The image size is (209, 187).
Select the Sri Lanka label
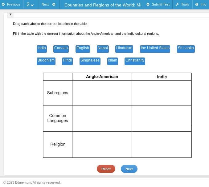click(186, 49)
